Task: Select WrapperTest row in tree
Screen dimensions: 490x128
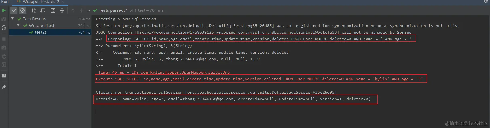Action: pyautogui.click(x=50, y=25)
